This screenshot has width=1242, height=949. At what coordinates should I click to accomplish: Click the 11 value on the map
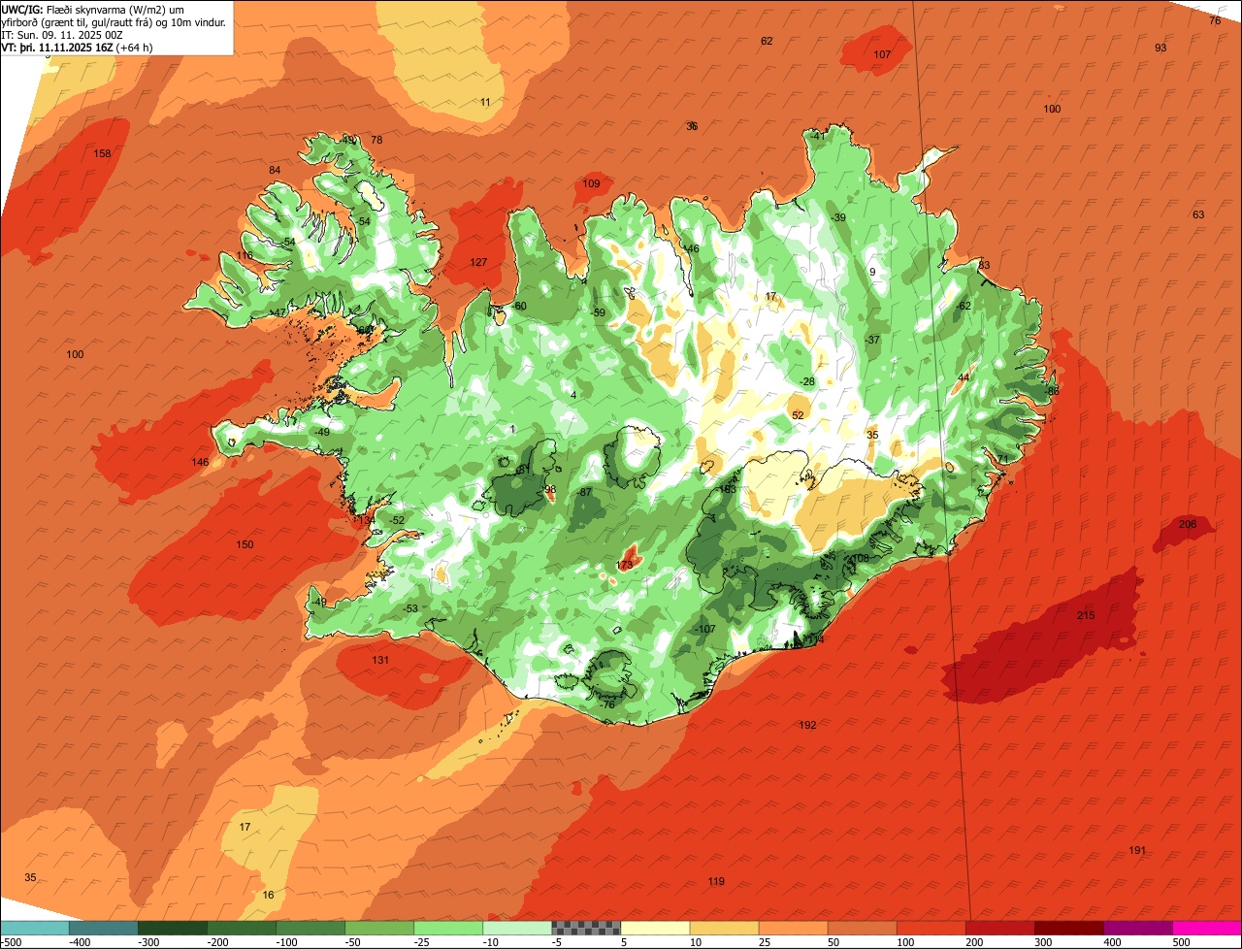[x=485, y=102]
